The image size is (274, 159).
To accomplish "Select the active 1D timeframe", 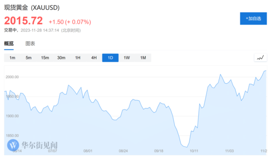I will pos(110,58).
